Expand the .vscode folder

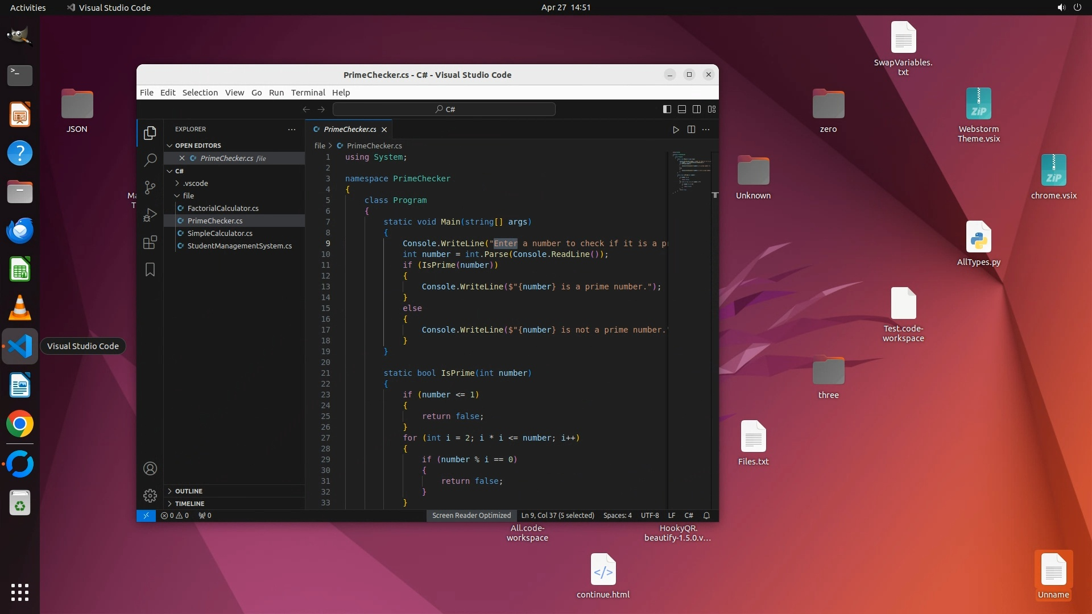click(196, 183)
